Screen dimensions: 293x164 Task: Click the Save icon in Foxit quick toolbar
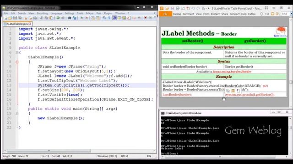coord(172,8)
